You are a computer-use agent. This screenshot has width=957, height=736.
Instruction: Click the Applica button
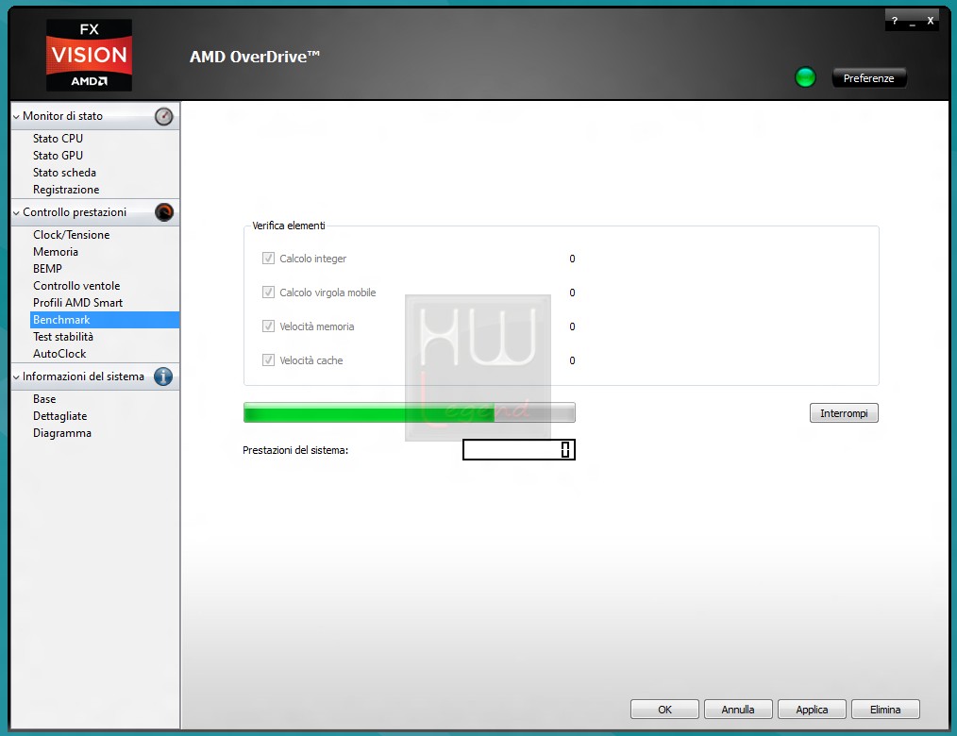coord(812,710)
